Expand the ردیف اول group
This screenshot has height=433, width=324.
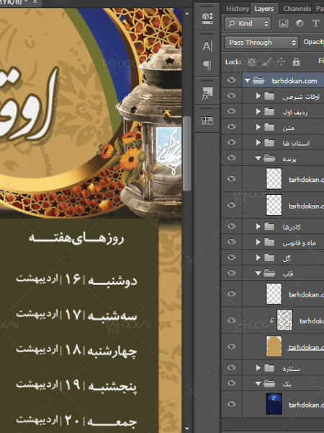[258, 111]
